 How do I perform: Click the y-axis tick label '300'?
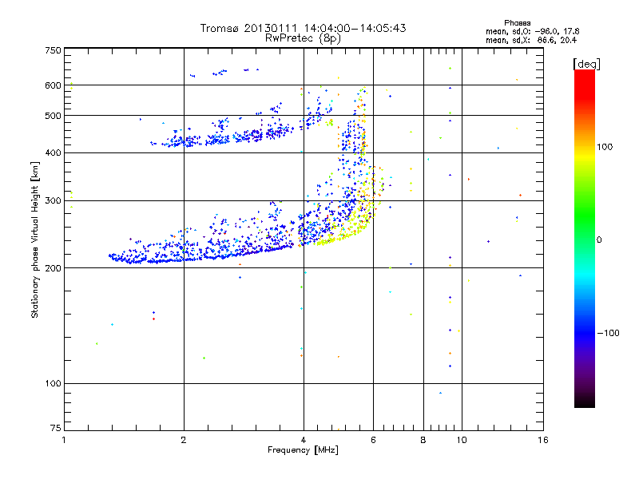53,201
